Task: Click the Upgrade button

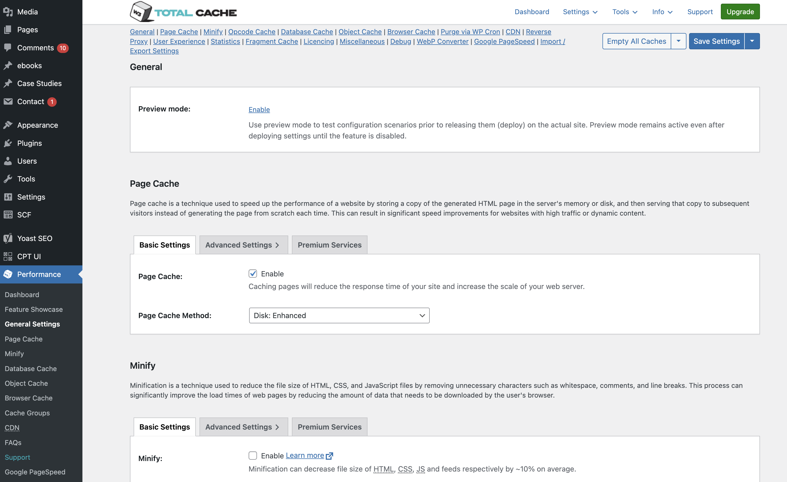Action: click(740, 11)
